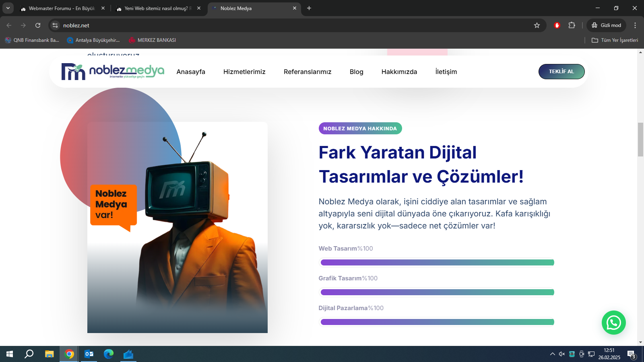Open the Tüm Yer İşaretleri folder
644x362 pixels.
click(x=615, y=40)
